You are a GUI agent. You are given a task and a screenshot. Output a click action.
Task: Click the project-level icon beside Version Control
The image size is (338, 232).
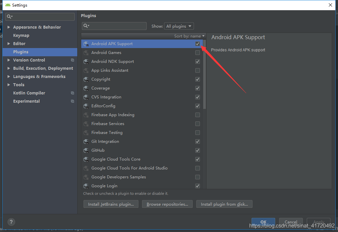click(x=72, y=60)
